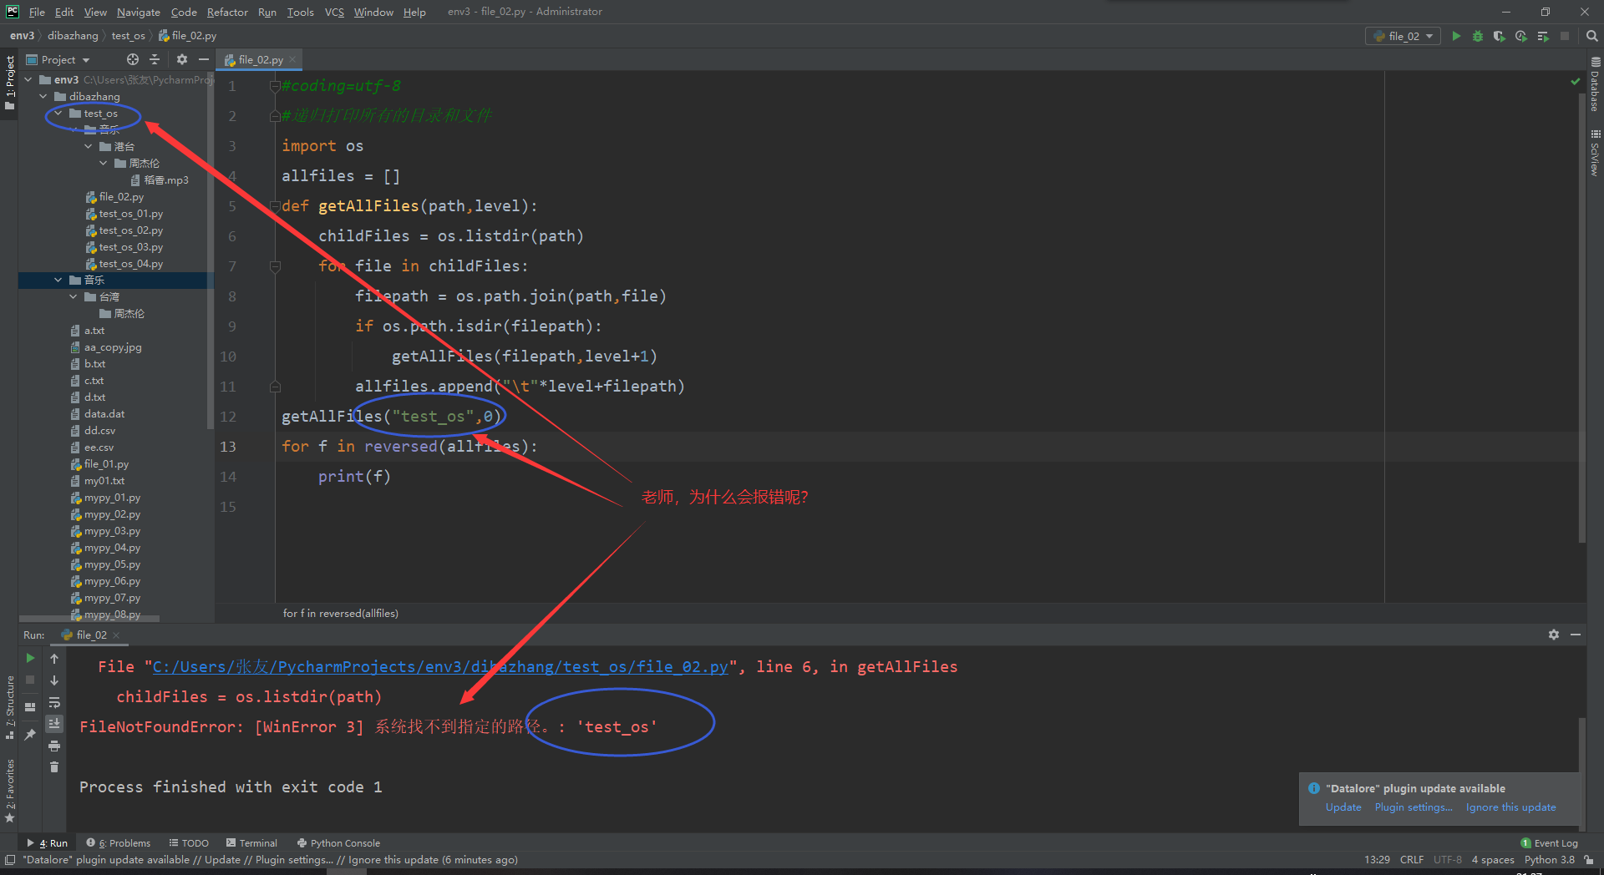Print the Run console output

pos(54,746)
